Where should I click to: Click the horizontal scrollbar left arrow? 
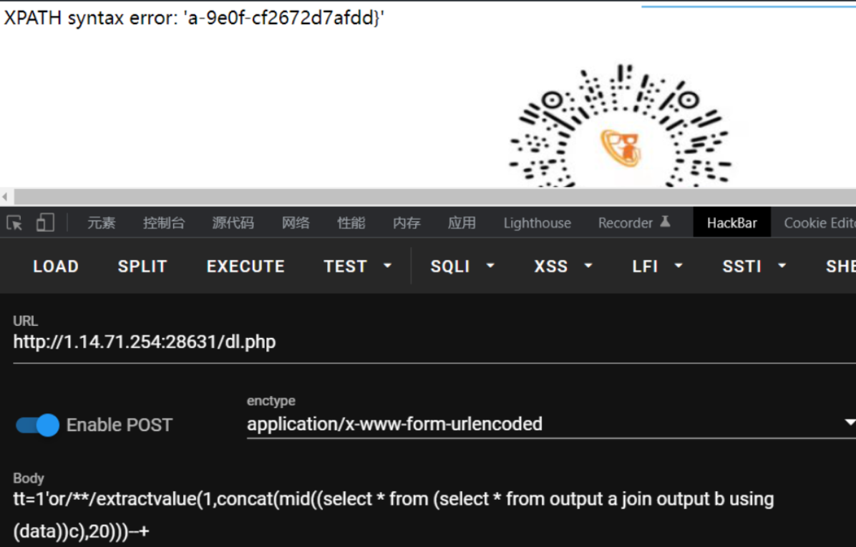[6, 196]
